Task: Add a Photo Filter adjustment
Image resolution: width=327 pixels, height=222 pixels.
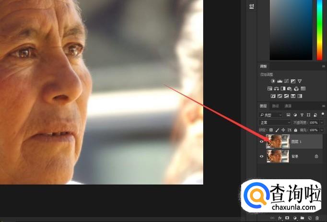Action: click(290, 88)
